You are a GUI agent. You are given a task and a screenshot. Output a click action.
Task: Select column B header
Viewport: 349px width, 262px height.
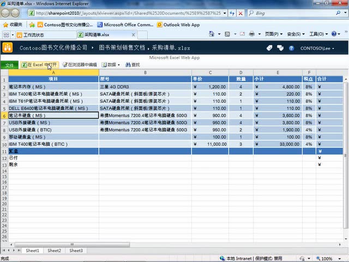pos(145,73)
